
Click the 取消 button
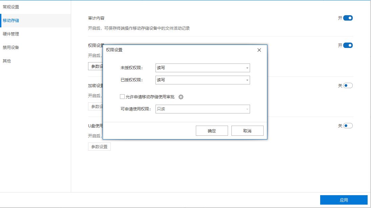[x=247, y=131]
